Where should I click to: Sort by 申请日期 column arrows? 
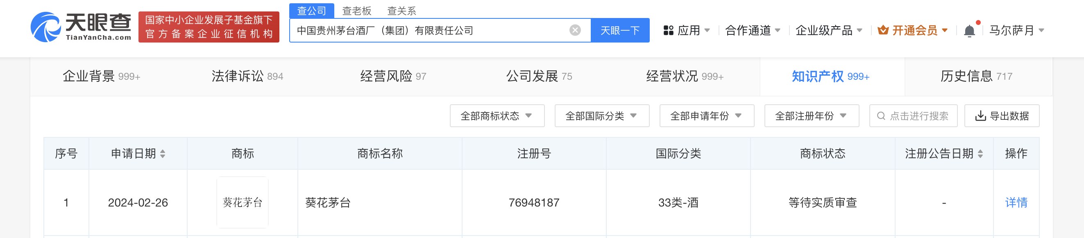click(x=163, y=154)
